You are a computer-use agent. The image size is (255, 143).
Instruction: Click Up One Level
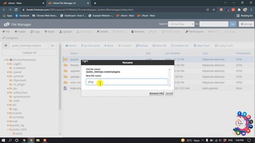[90, 46]
